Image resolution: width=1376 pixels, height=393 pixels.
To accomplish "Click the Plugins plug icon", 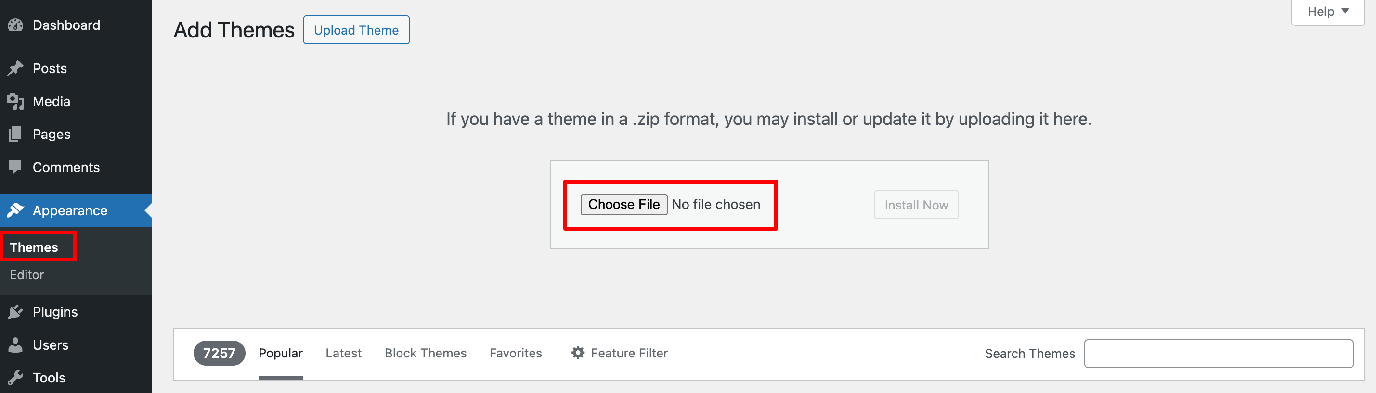I will pyautogui.click(x=15, y=312).
